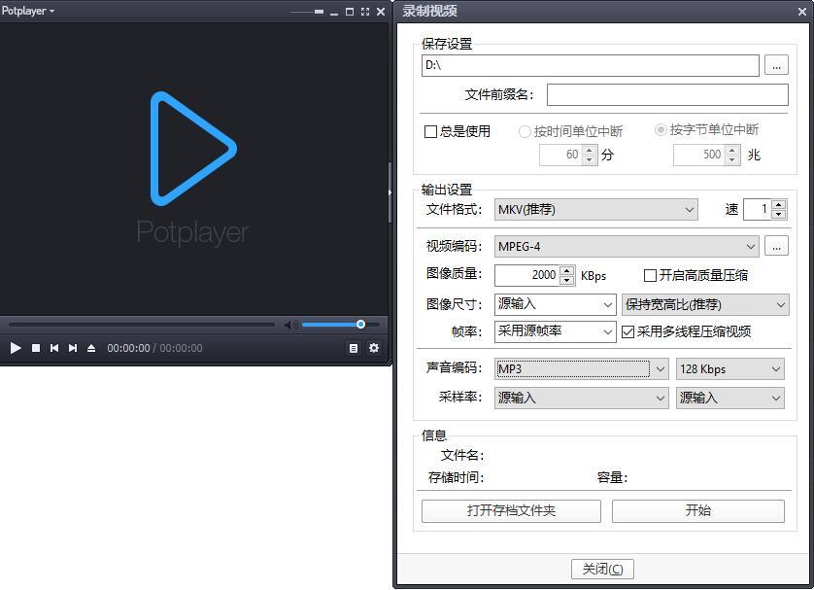Browse save path with the ellipsis button
814x590 pixels.
tap(776, 65)
